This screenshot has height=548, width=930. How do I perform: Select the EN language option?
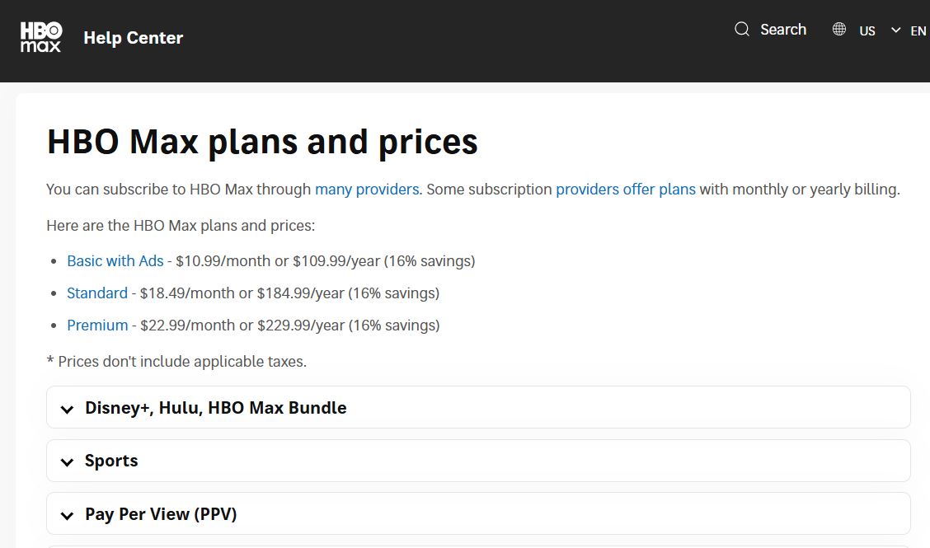918,30
